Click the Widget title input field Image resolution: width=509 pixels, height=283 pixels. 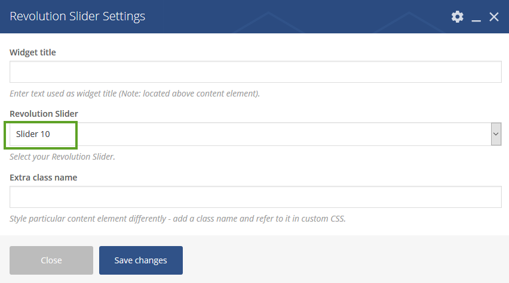click(255, 72)
